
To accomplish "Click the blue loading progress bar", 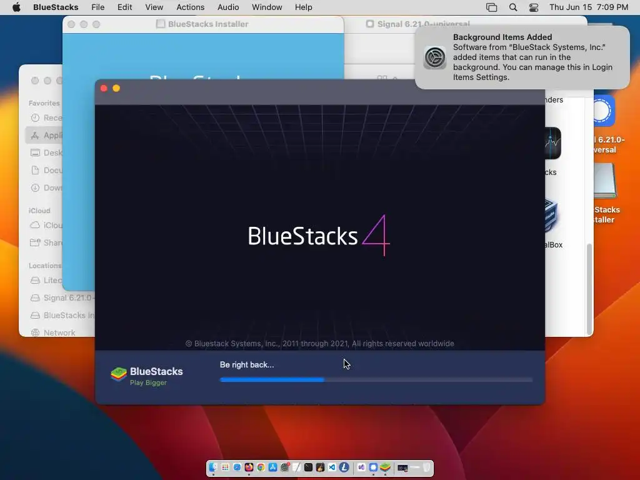I will pos(376,379).
